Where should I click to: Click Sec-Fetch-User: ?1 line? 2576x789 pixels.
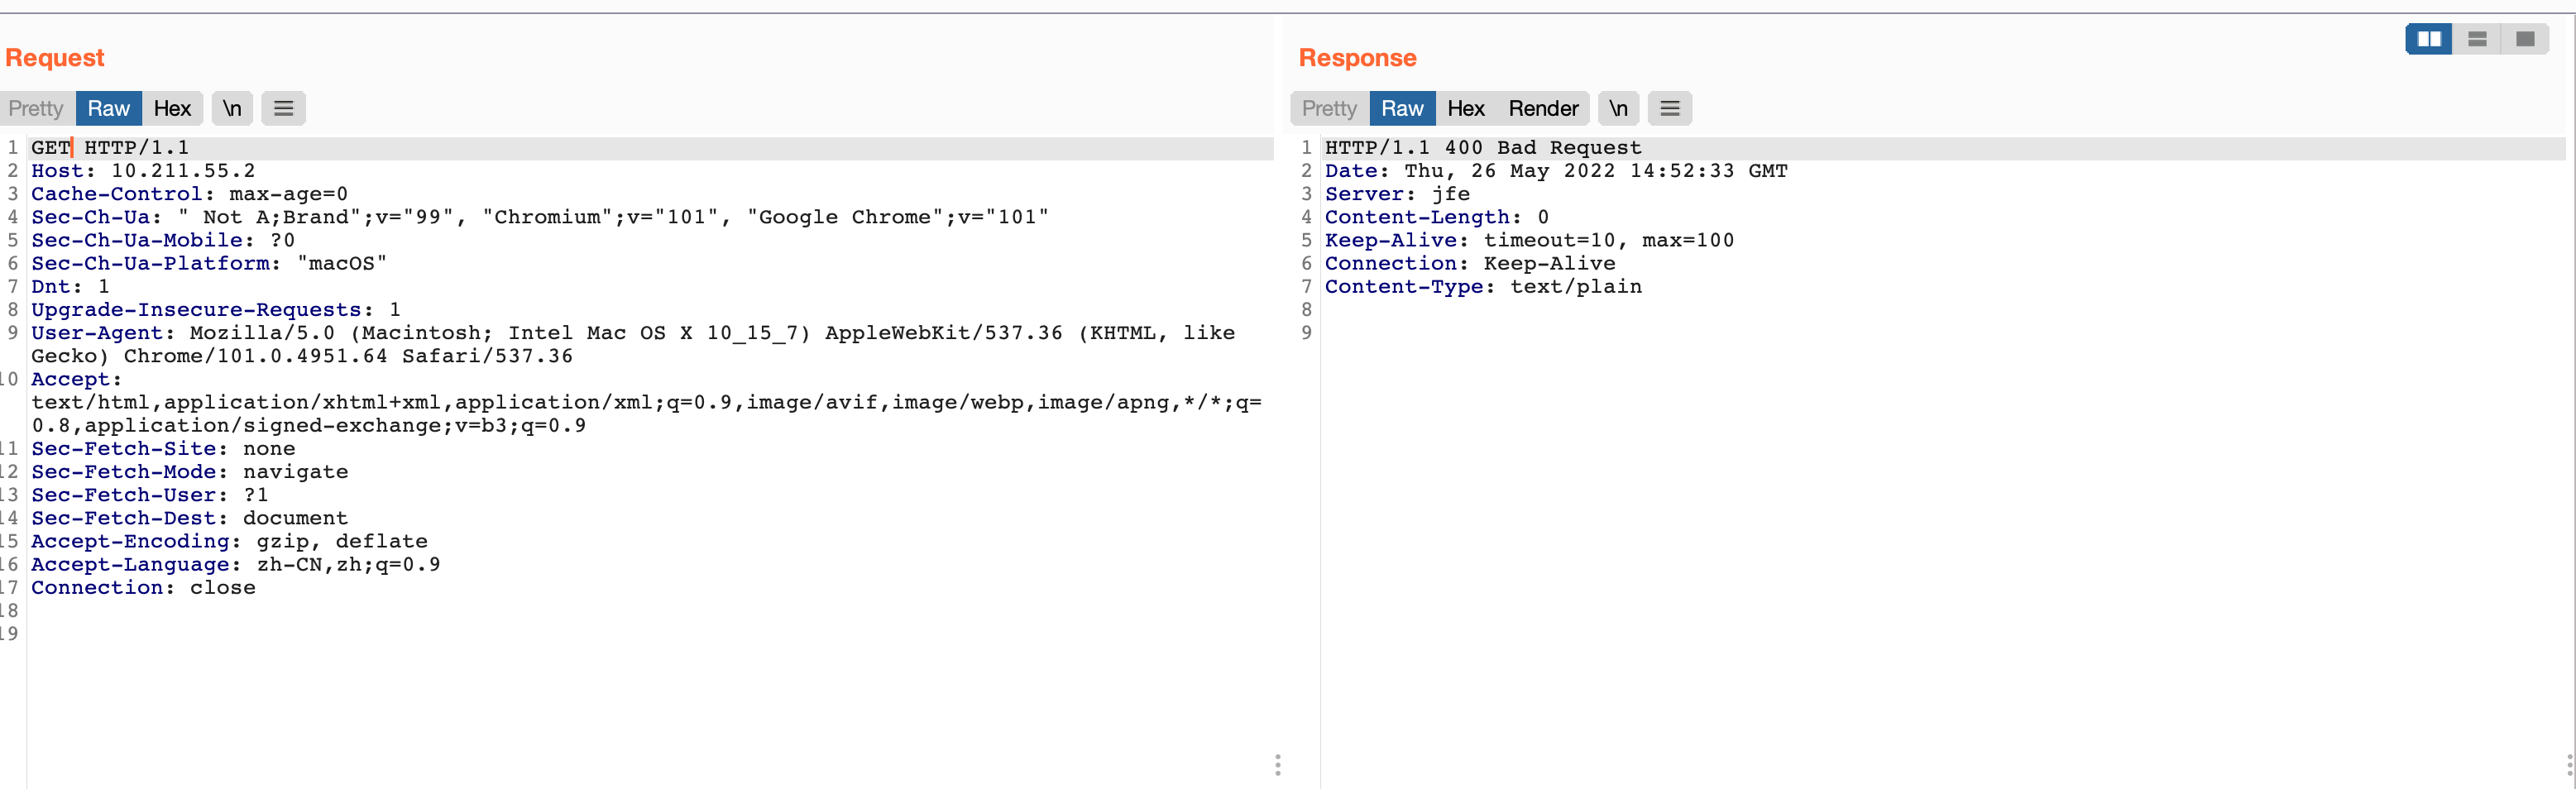150,495
